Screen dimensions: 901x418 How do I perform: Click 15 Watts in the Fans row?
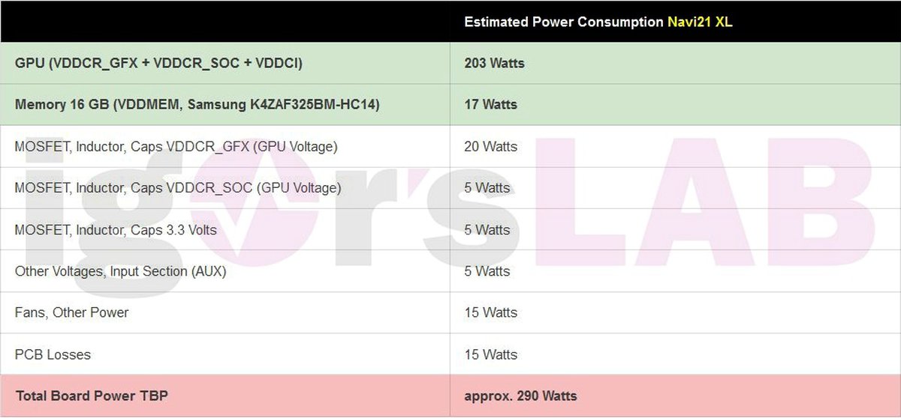coord(490,312)
